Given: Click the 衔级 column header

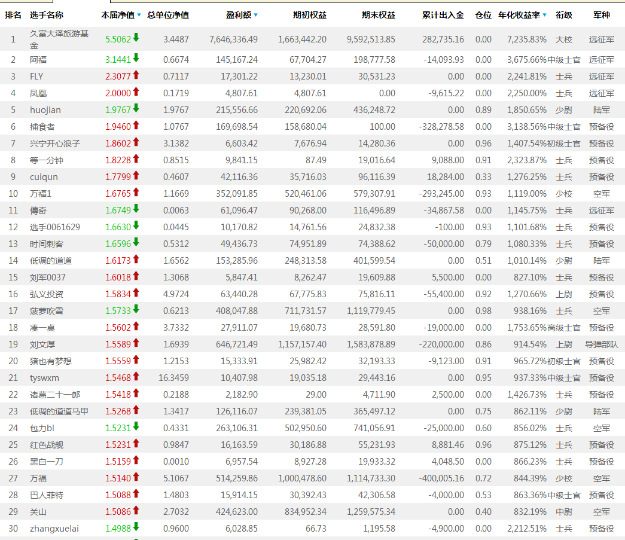Looking at the screenshot, I should tap(564, 15).
